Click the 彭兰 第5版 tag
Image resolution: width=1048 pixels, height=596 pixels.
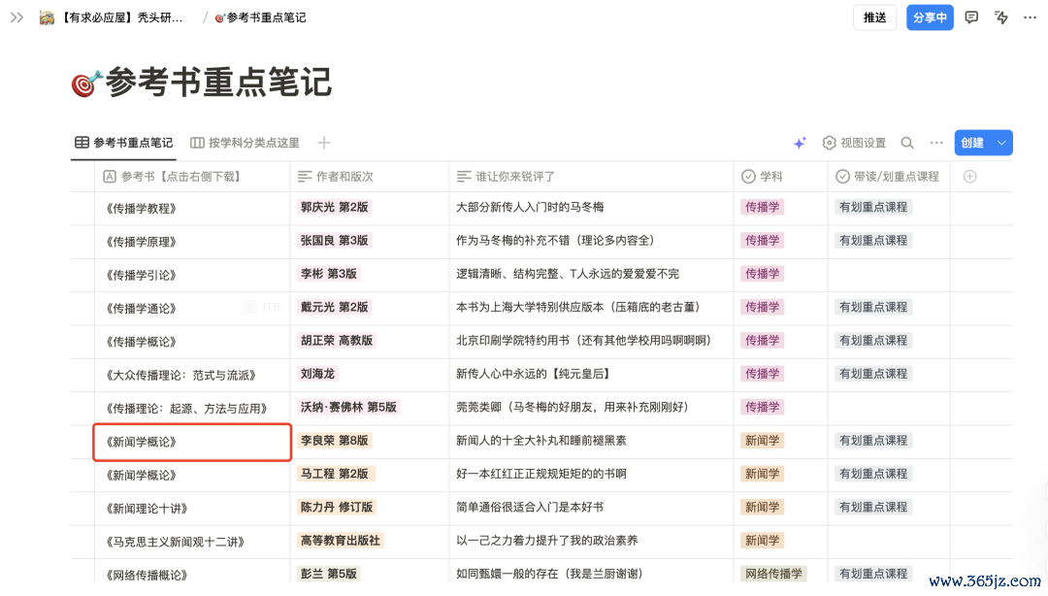click(x=329, y=574)
